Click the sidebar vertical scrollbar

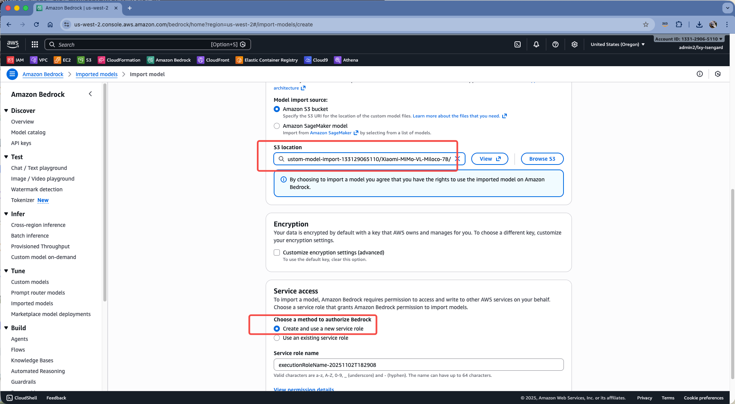point(105,191)
